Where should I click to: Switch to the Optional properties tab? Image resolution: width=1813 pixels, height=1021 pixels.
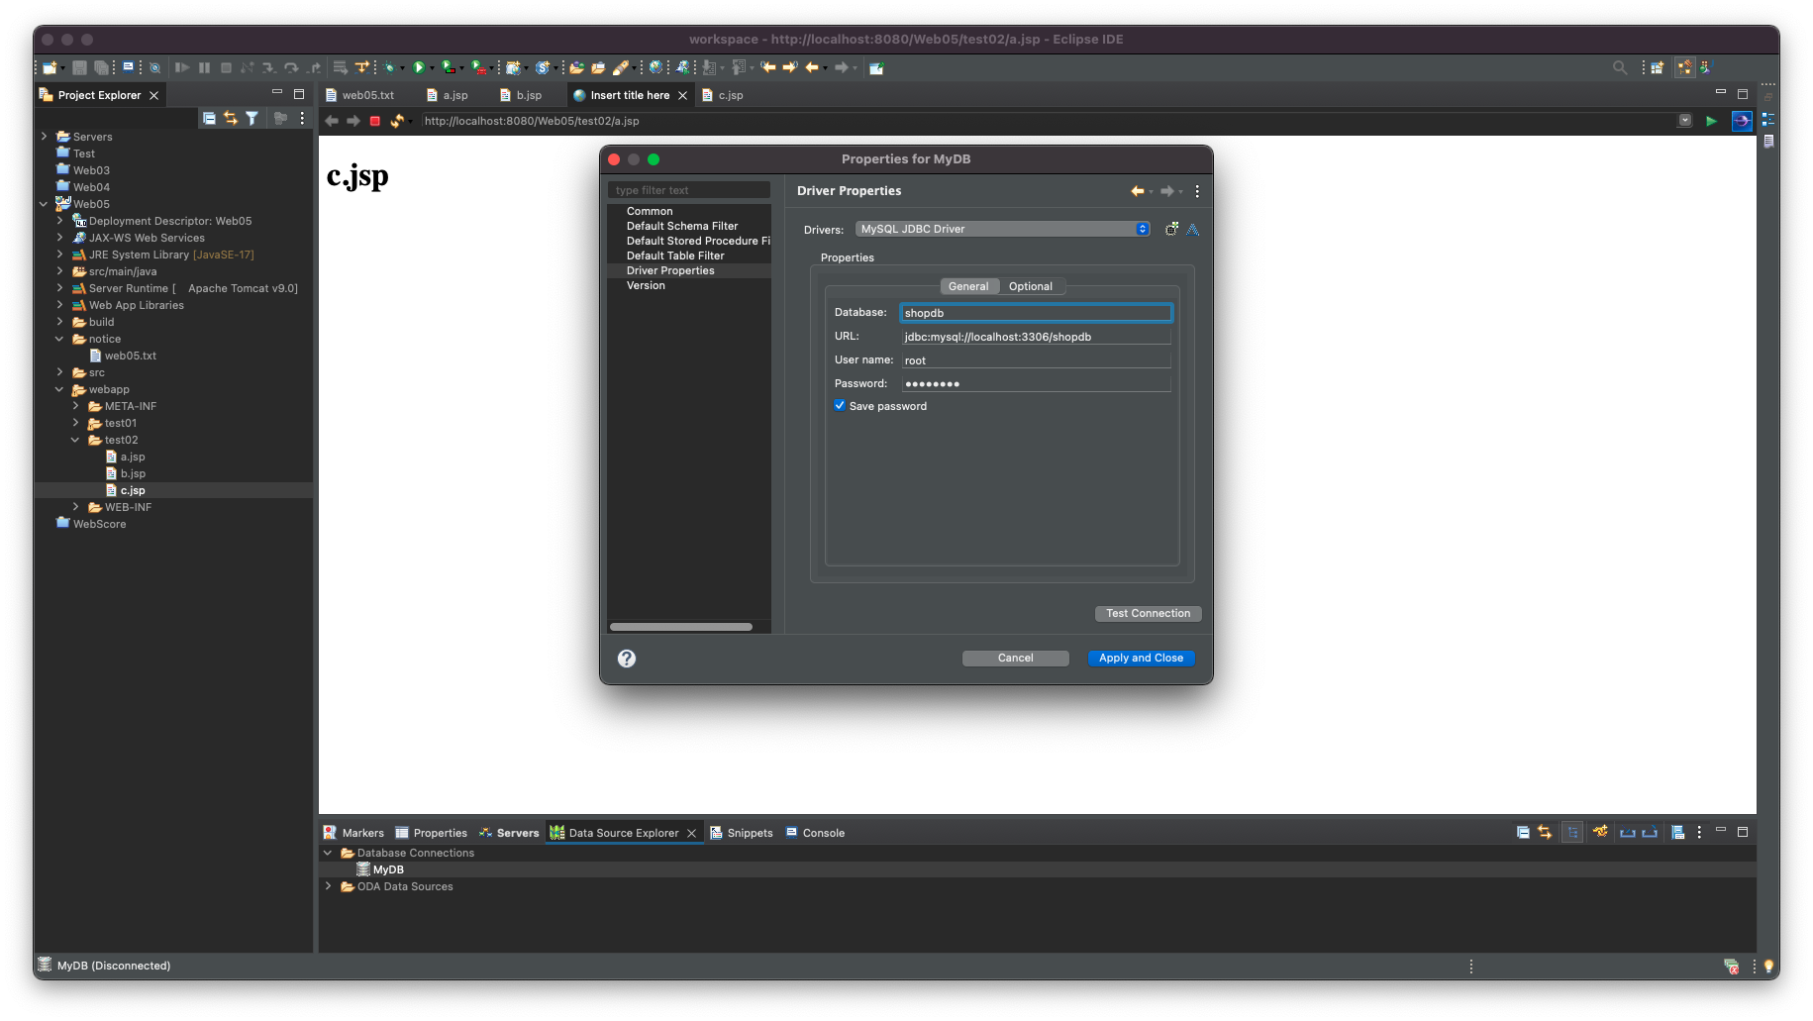1031,286
